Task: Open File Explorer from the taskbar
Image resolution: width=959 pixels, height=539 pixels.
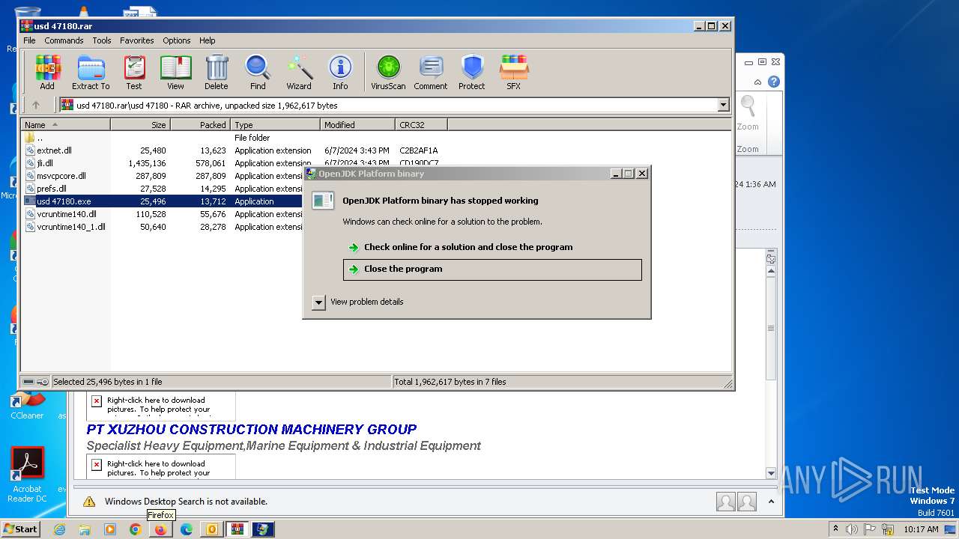Action: (x=85, y=529)
